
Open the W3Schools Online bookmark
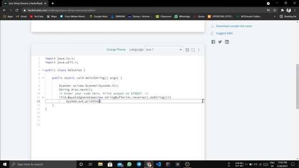tap(249, 17)
